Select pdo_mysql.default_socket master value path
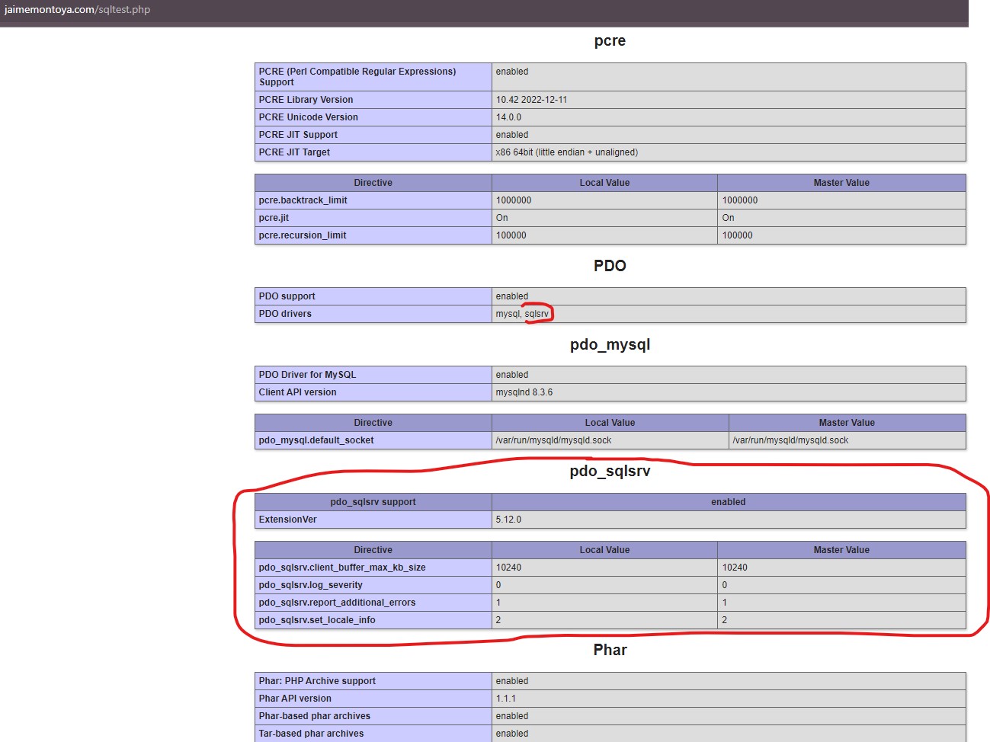Image resolution: width=990 pixels, height=742 pixels. click(x=790, y=440)
